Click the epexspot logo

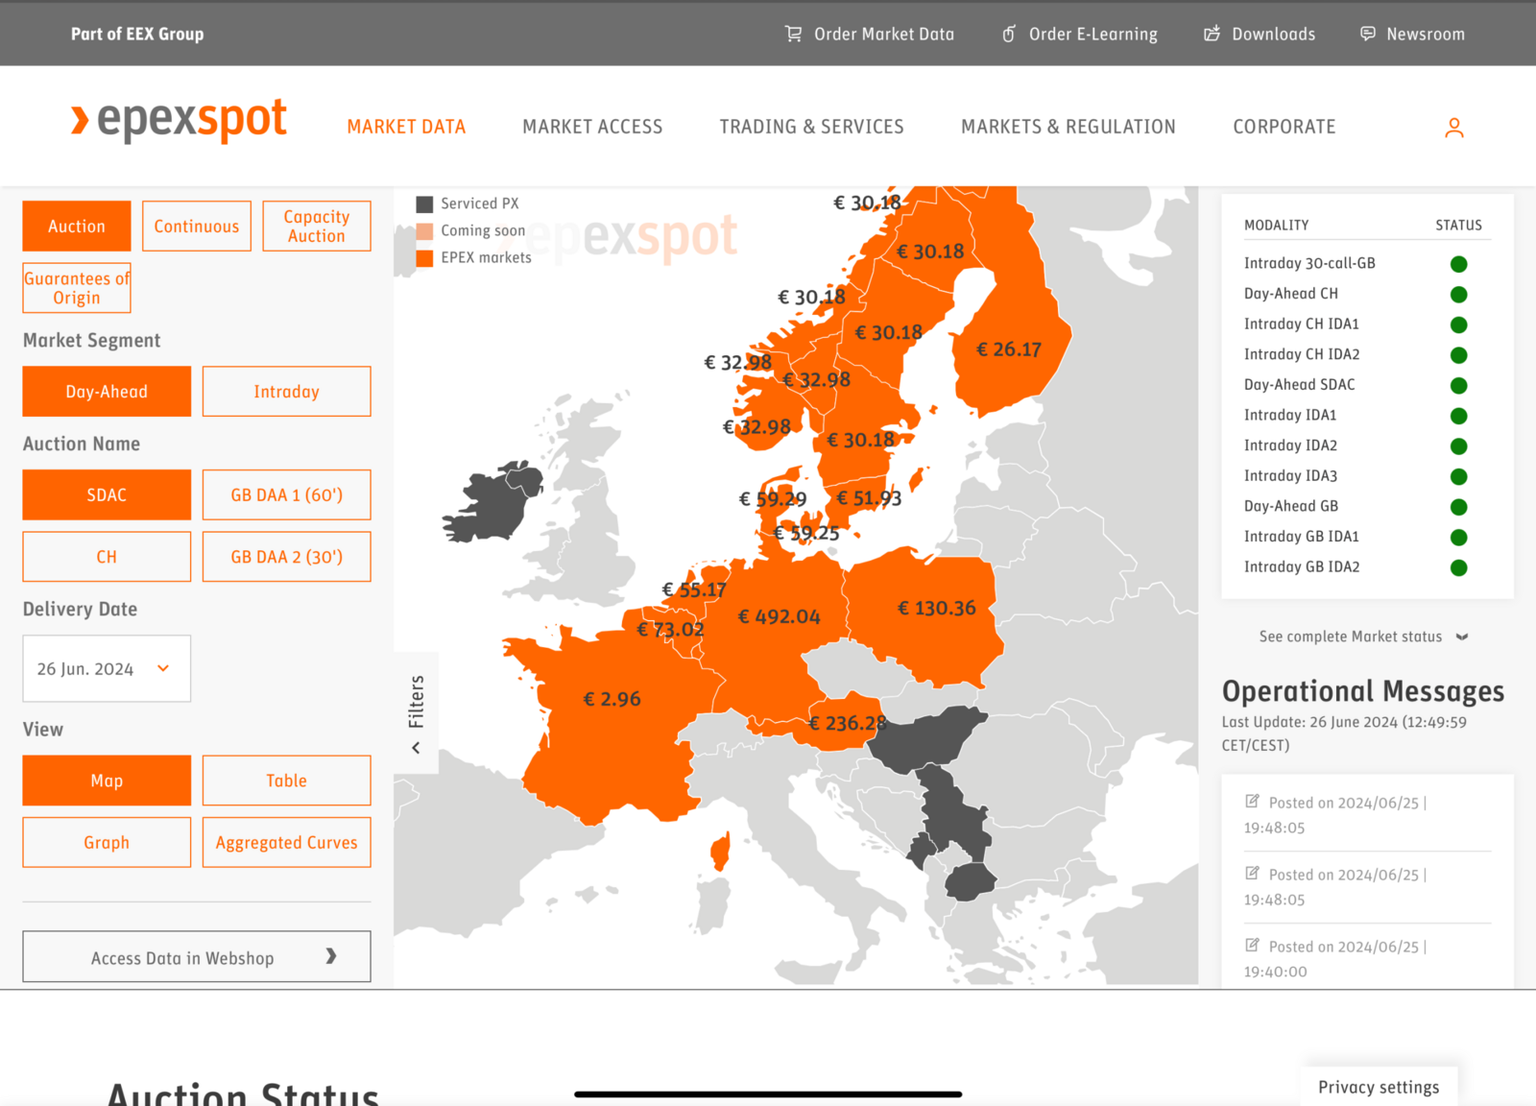pyautogui.click(x=179, y=121)
